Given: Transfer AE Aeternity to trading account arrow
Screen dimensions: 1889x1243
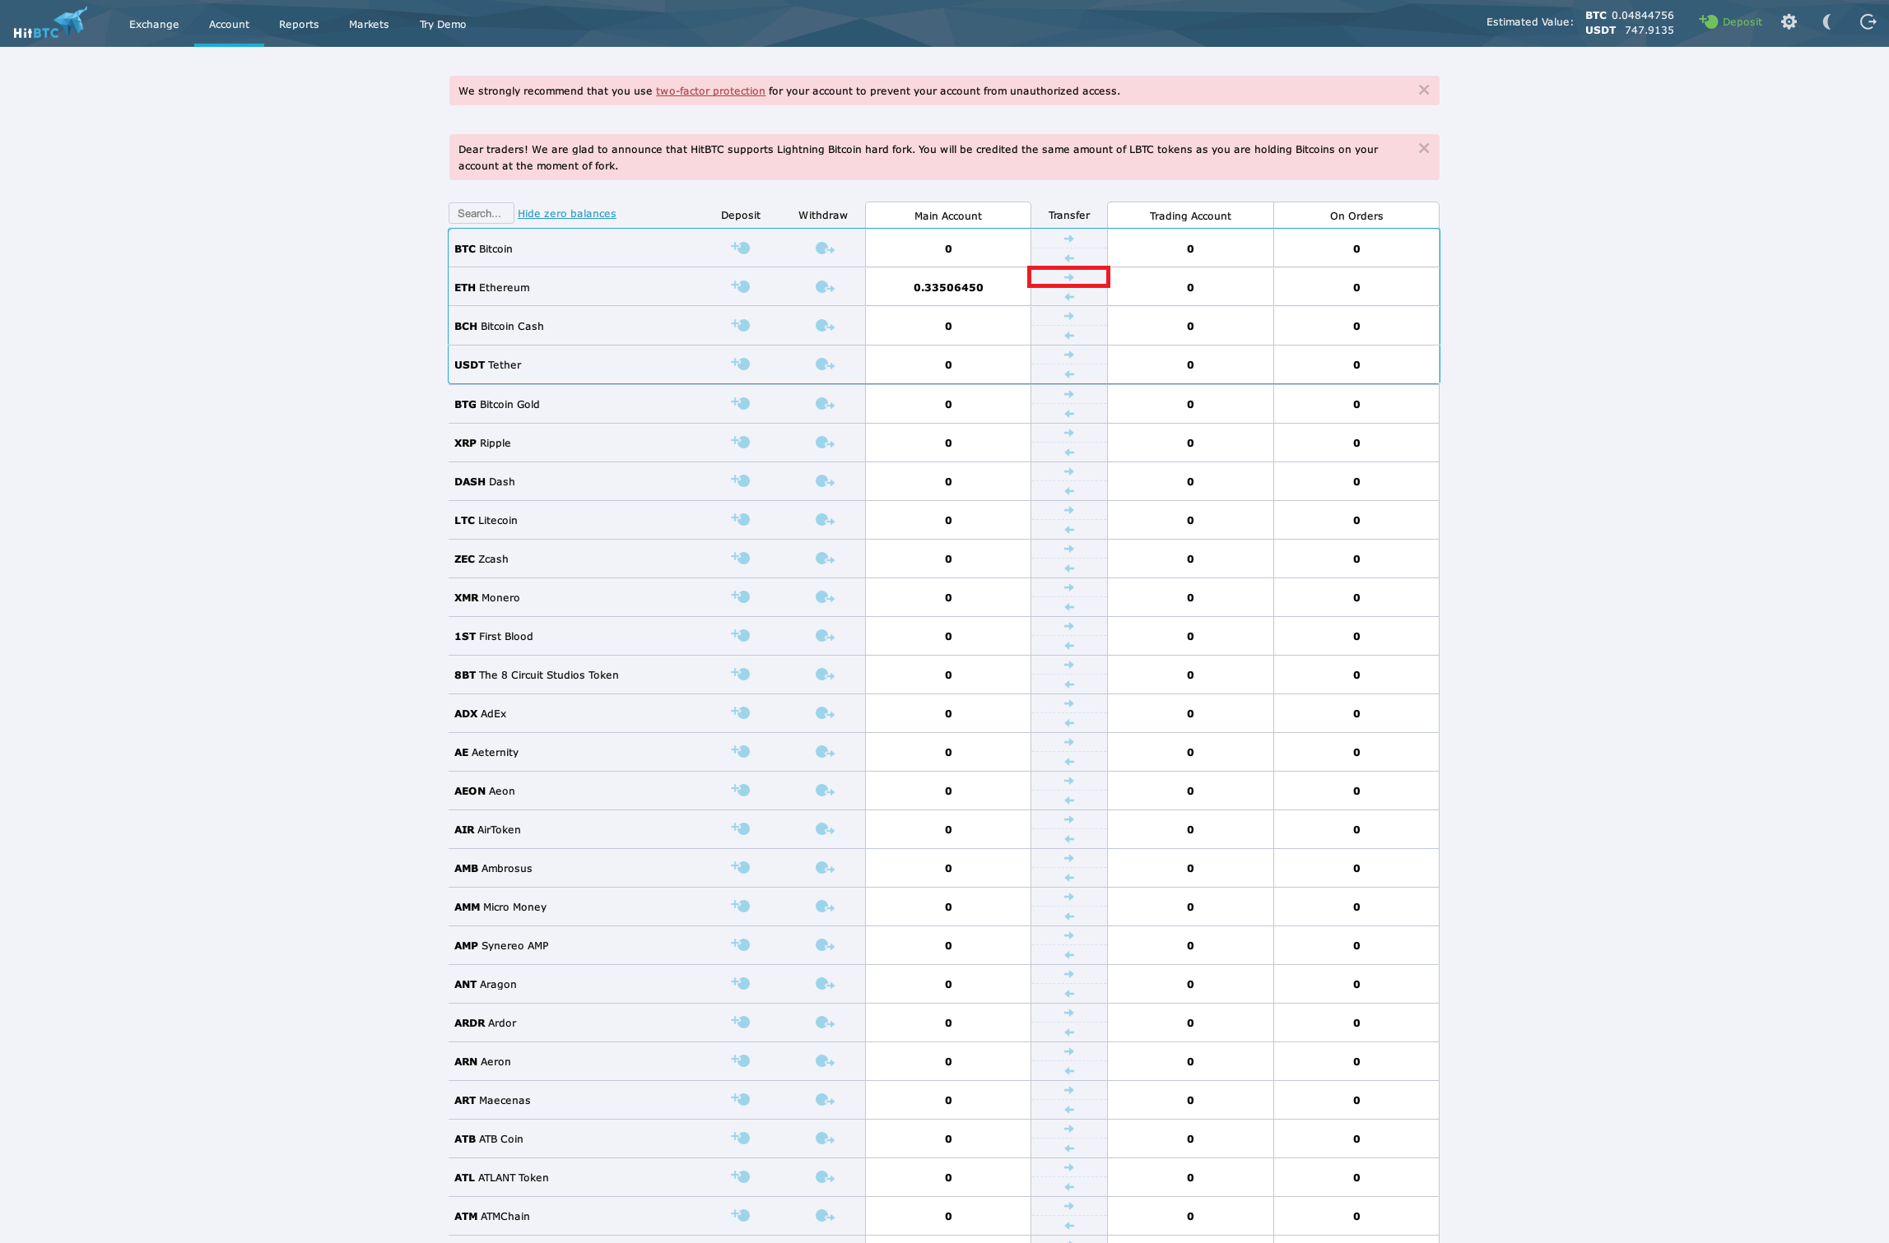Looking at the screenshot, I should (x=1068, y=742).
